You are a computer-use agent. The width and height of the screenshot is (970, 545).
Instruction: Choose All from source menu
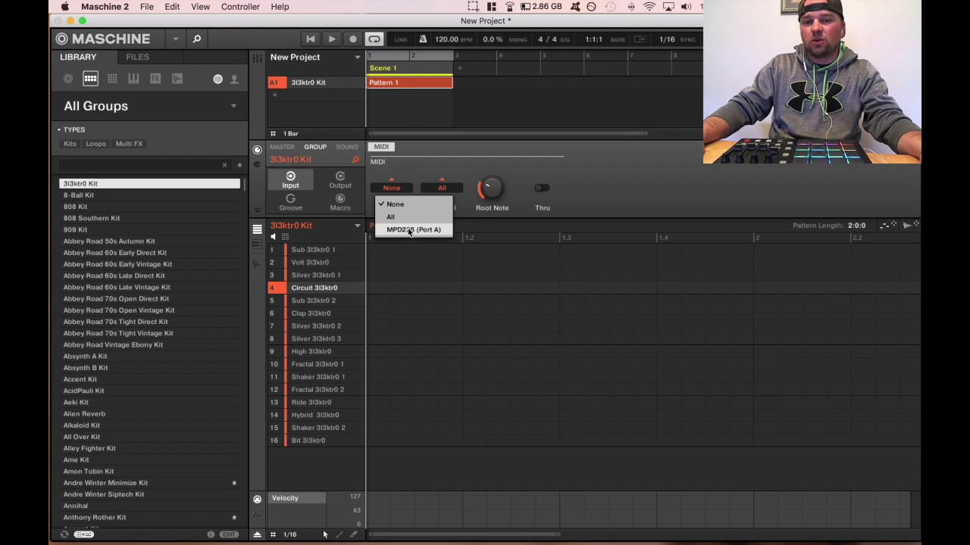(x=414, y=216)
